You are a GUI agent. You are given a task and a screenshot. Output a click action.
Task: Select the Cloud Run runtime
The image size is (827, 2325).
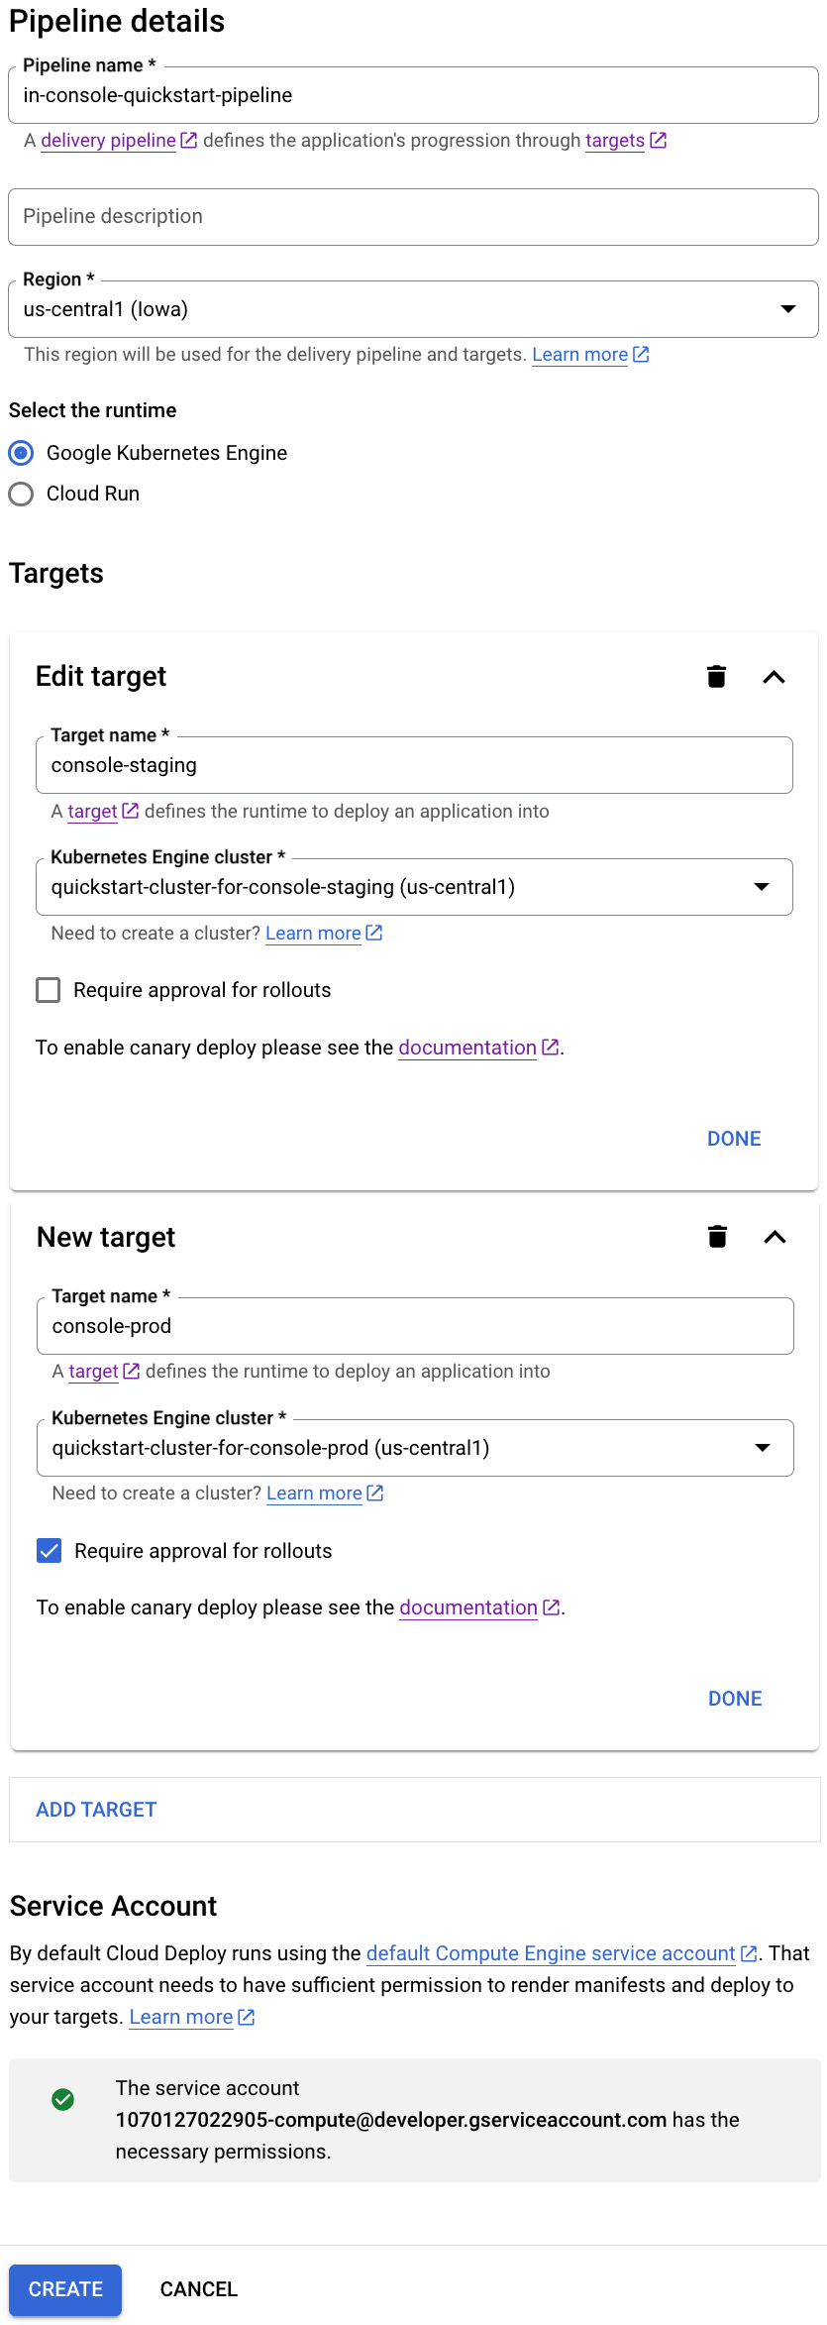click(x=21, y=494)
